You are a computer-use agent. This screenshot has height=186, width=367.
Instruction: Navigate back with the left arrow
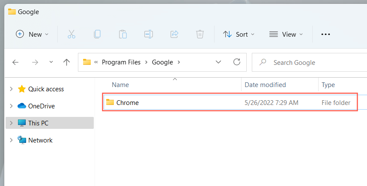[x=16, y=62]
